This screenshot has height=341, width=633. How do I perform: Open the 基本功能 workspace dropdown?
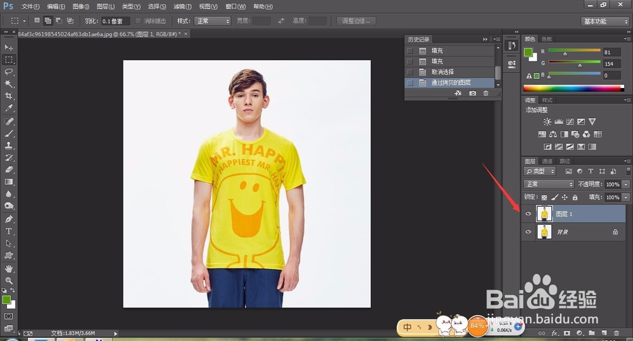point(606,22)
